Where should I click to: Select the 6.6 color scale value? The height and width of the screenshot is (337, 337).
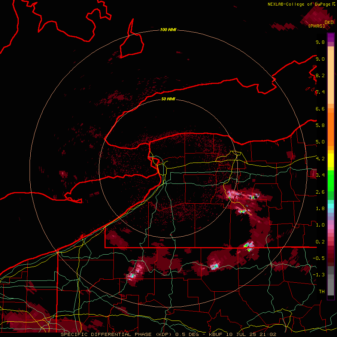[320, 109]
